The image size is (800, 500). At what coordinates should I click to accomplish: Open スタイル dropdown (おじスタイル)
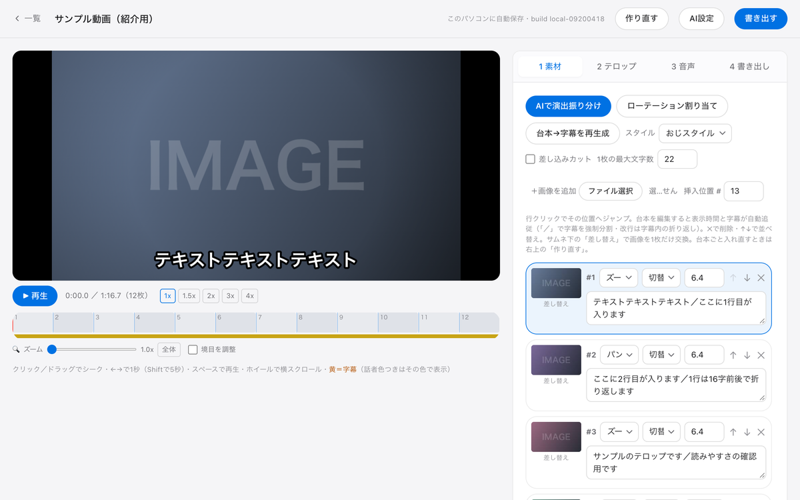[695, 133]
